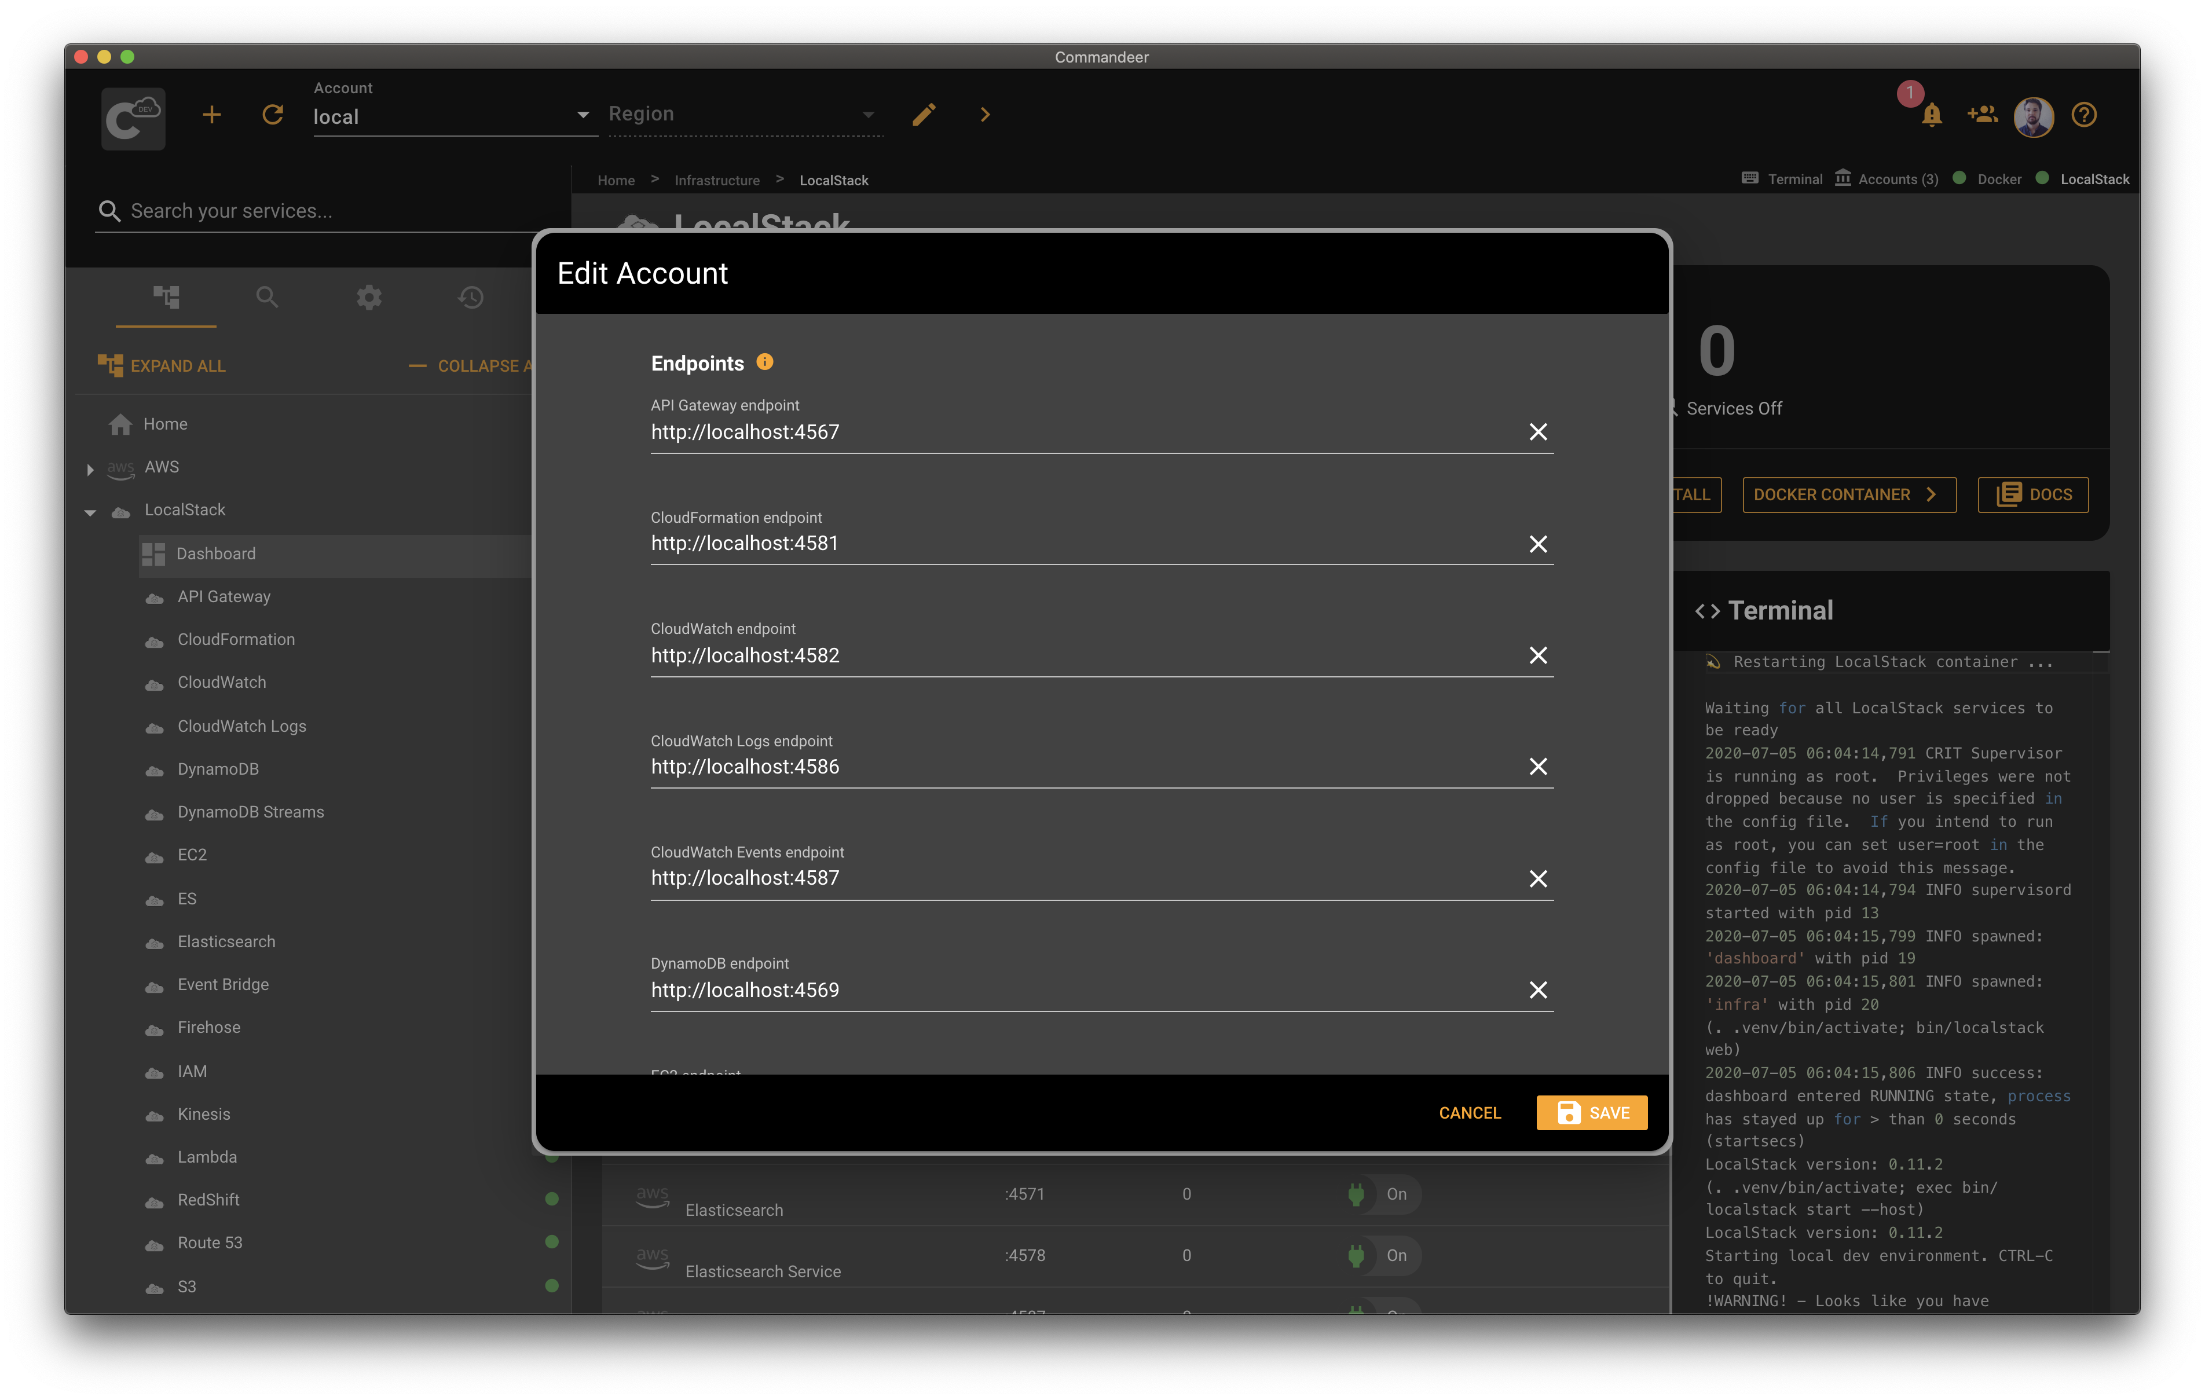Viewport: 2205px width, 1400px height.
Task: Open EC2 in sidebar
Action: [x=192, y=855]
